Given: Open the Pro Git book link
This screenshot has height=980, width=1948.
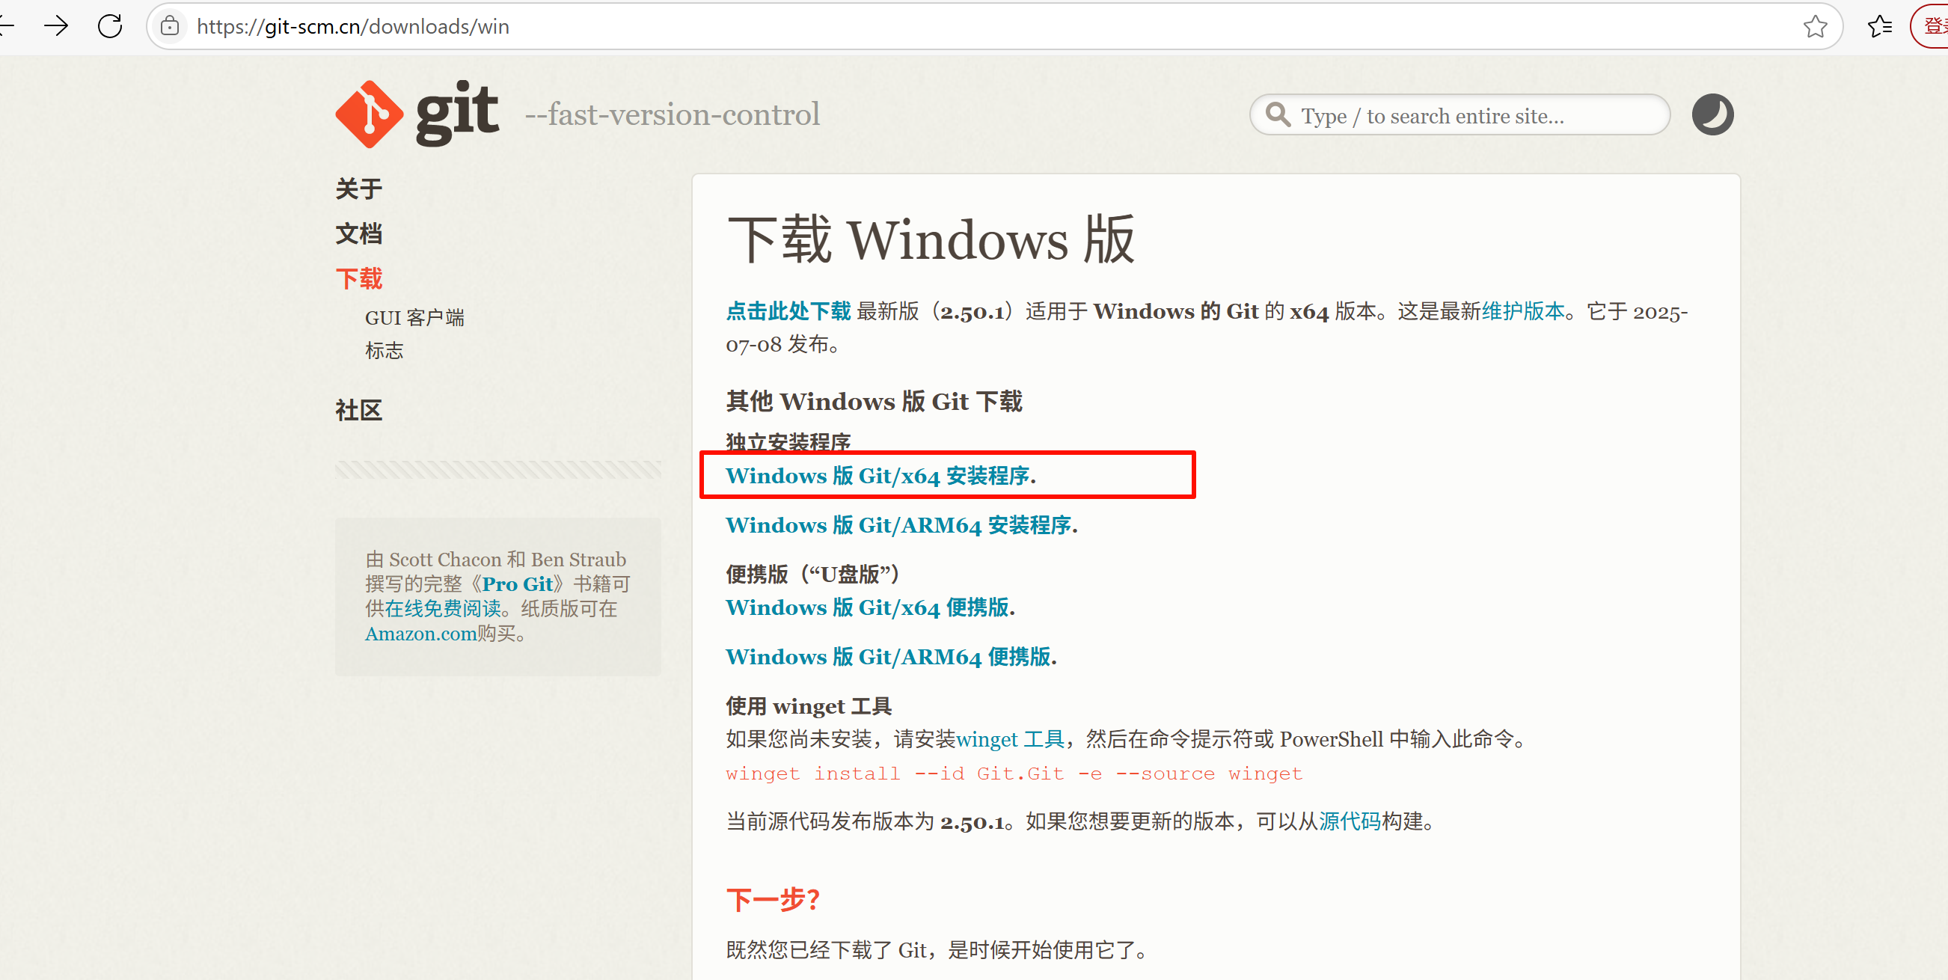Looking at the screenshot, I should (x=517, y=584).
